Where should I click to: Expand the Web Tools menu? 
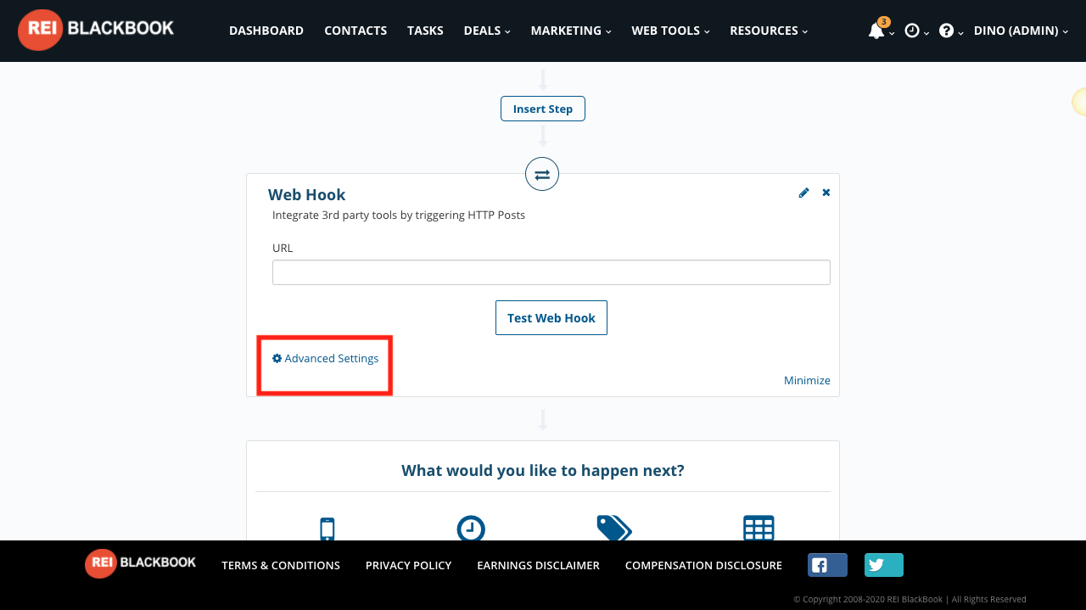pyautogui.click(x=670, y=31)
